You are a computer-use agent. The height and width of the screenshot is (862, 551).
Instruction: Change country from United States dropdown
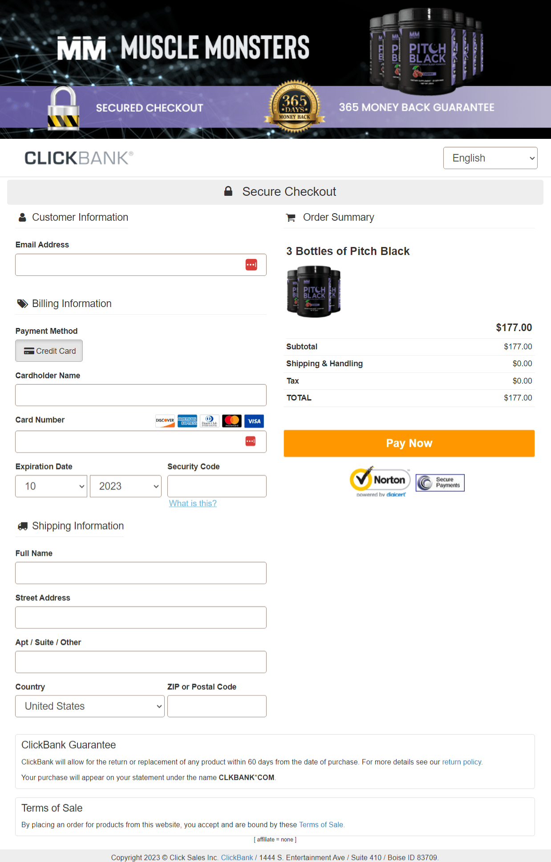point(89,706)
